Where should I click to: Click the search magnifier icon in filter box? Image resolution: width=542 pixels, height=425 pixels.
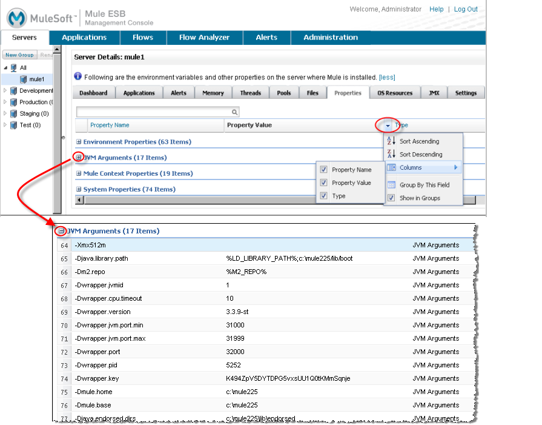tap(235, 112)
